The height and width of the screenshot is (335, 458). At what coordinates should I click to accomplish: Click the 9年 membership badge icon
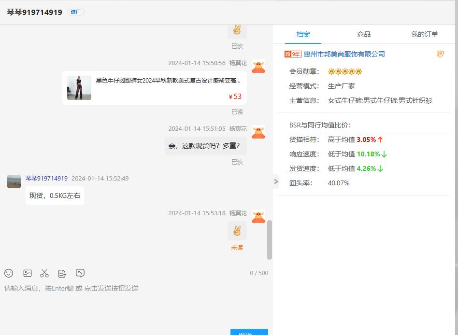[x=293, y=54]
